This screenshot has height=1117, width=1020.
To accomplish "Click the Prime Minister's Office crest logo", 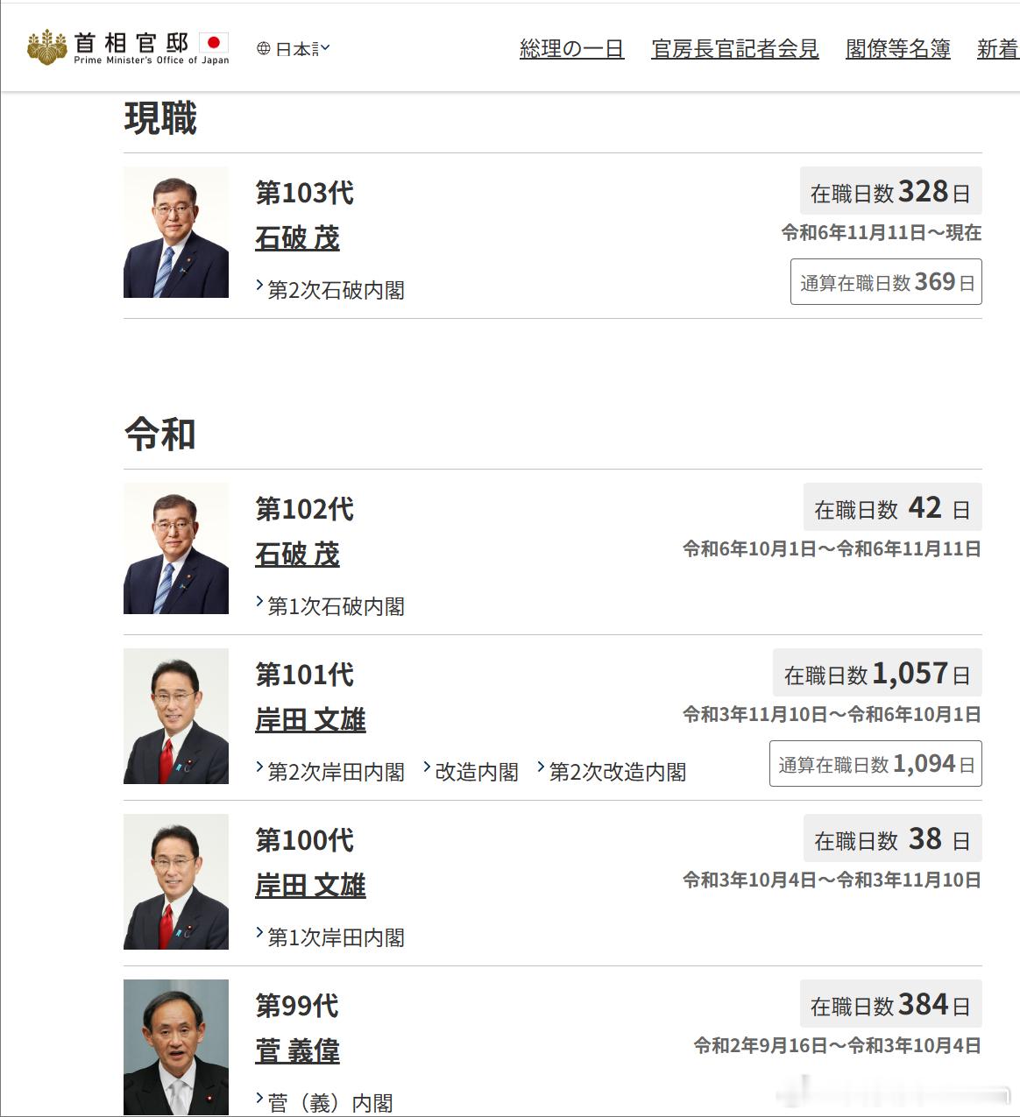I will (x=46, y=47).
